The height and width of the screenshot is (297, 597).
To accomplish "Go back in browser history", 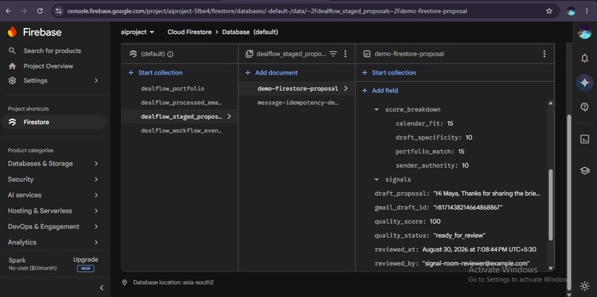I will tap(8, 11).
